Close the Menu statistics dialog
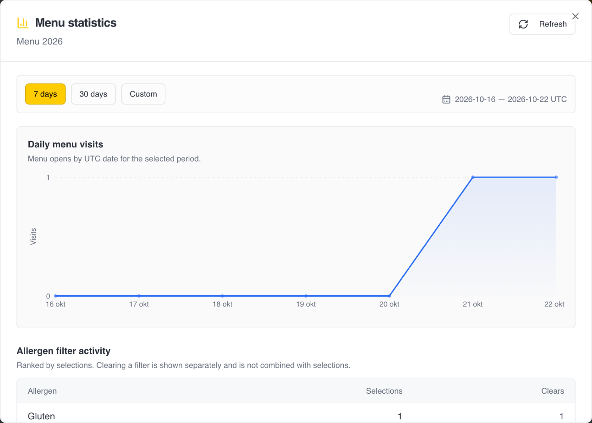 pyautogui.click(x=576, y=16)
